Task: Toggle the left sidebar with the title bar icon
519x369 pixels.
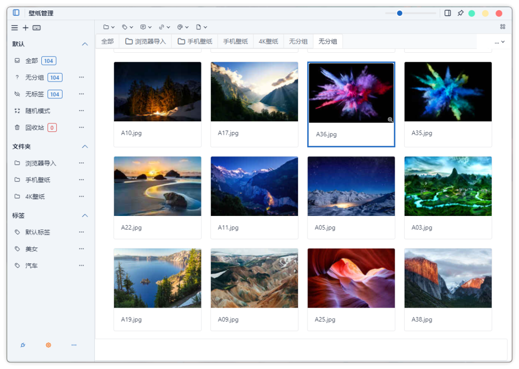Action: (x=16, y=13)
